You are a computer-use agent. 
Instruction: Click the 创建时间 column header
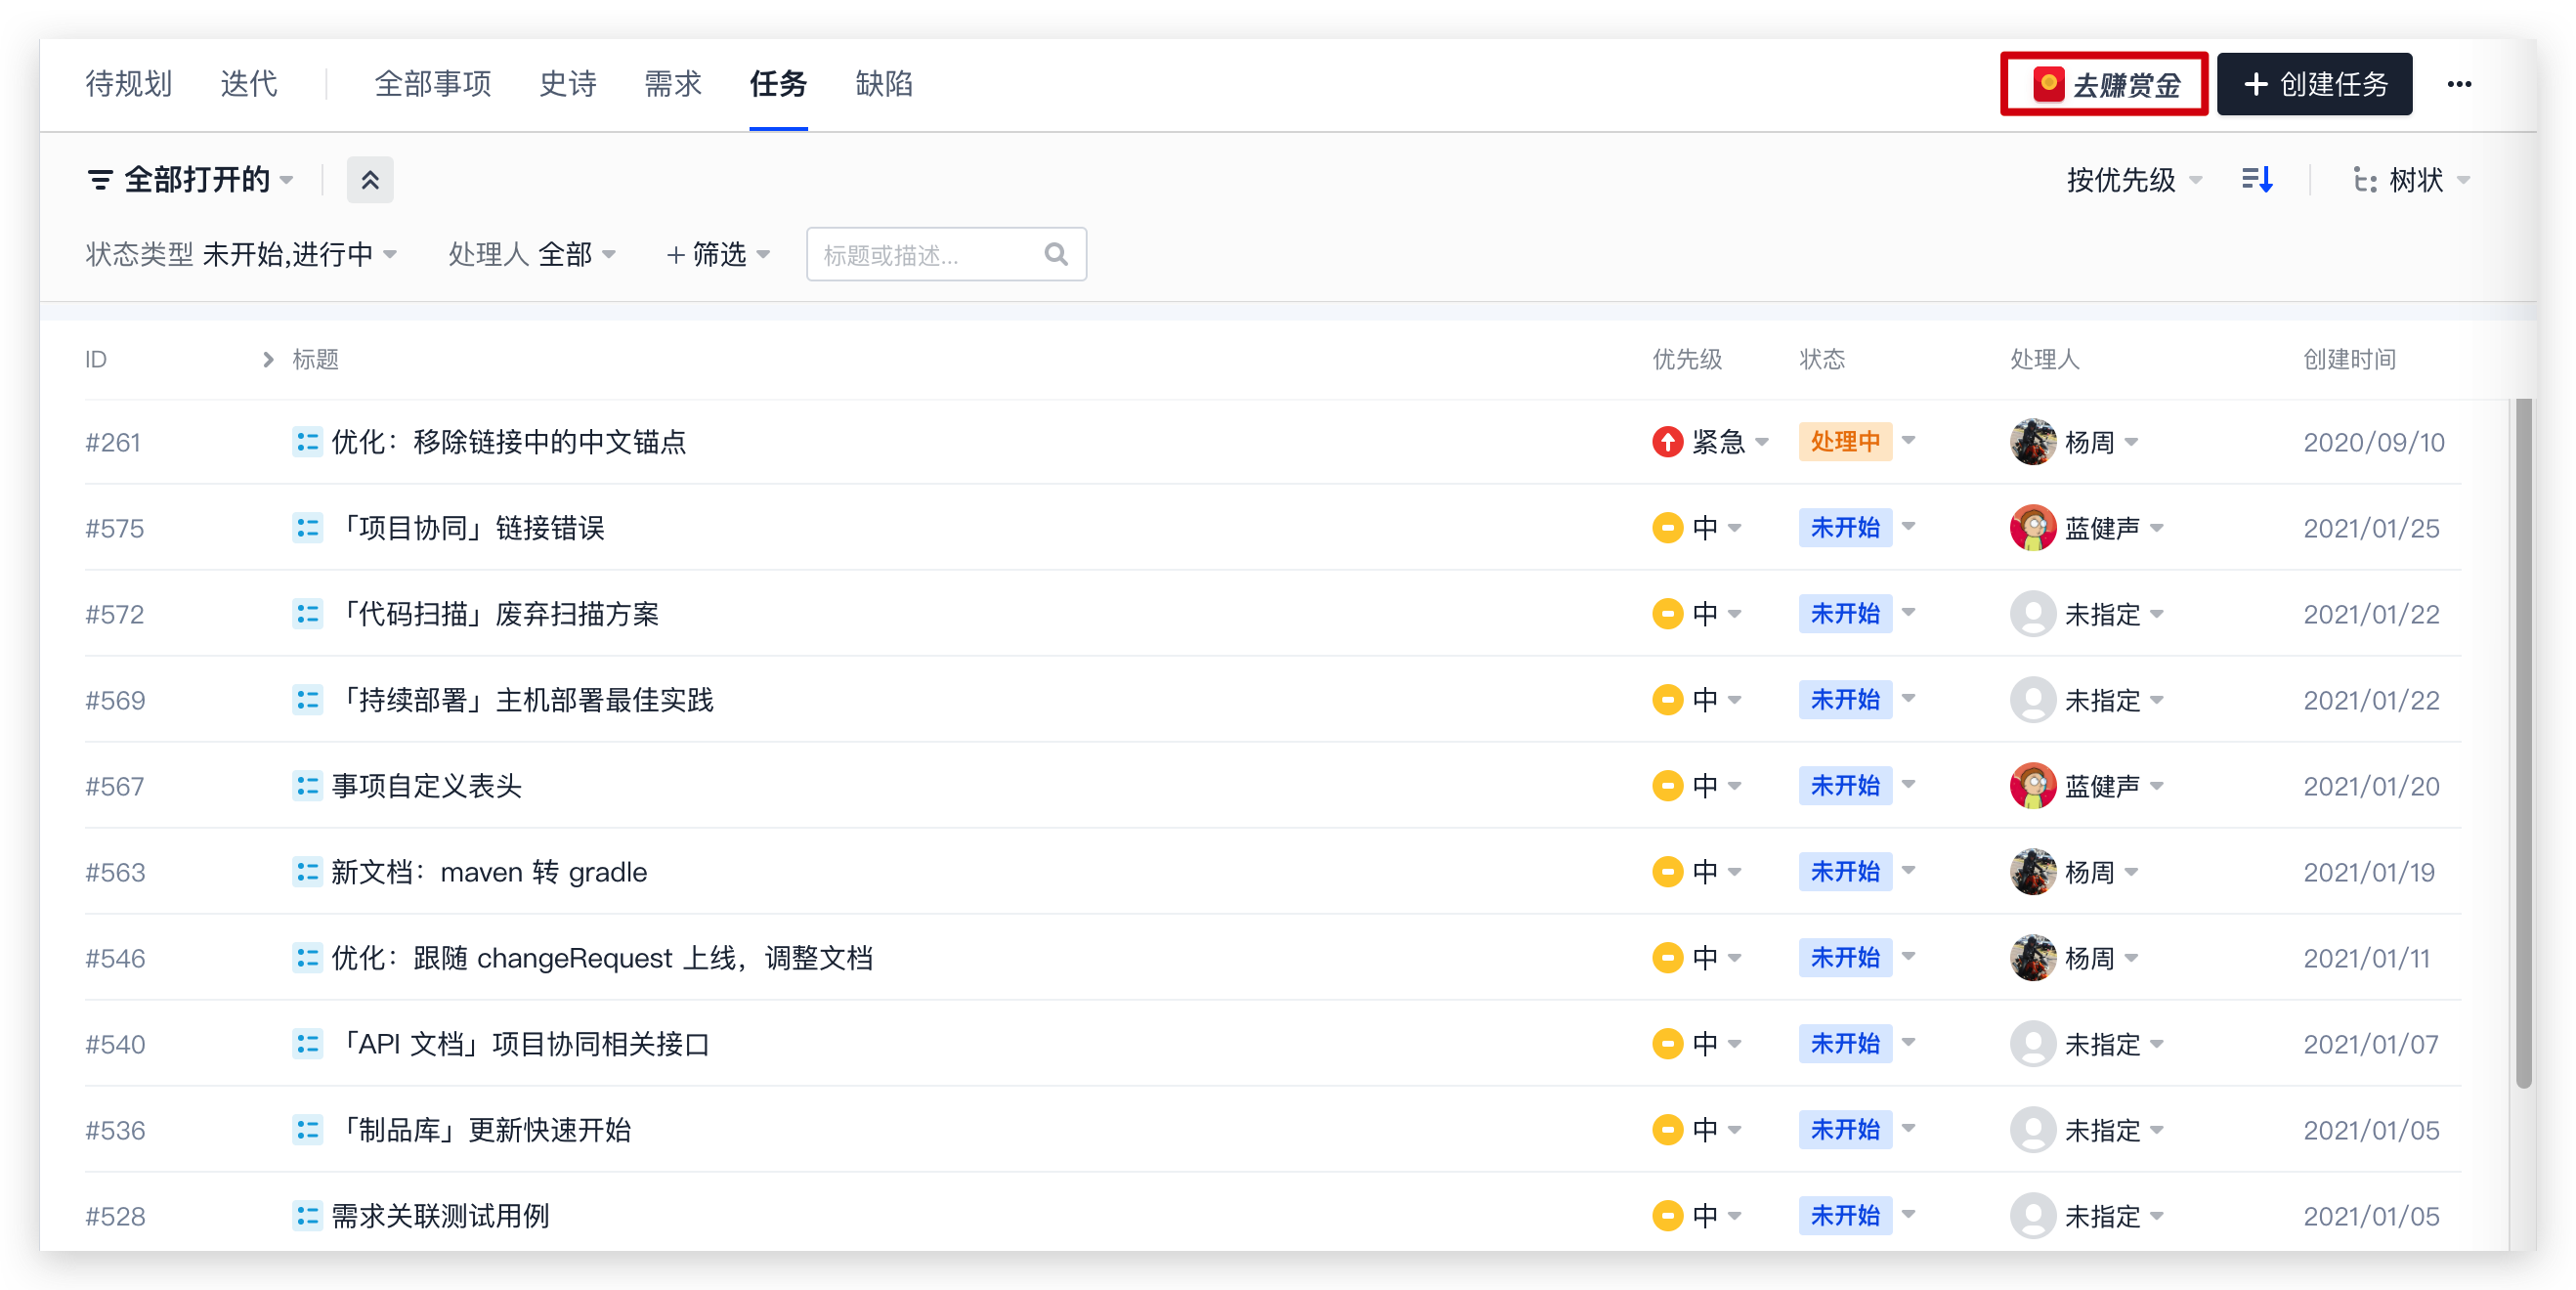[x=2349, y=360]
